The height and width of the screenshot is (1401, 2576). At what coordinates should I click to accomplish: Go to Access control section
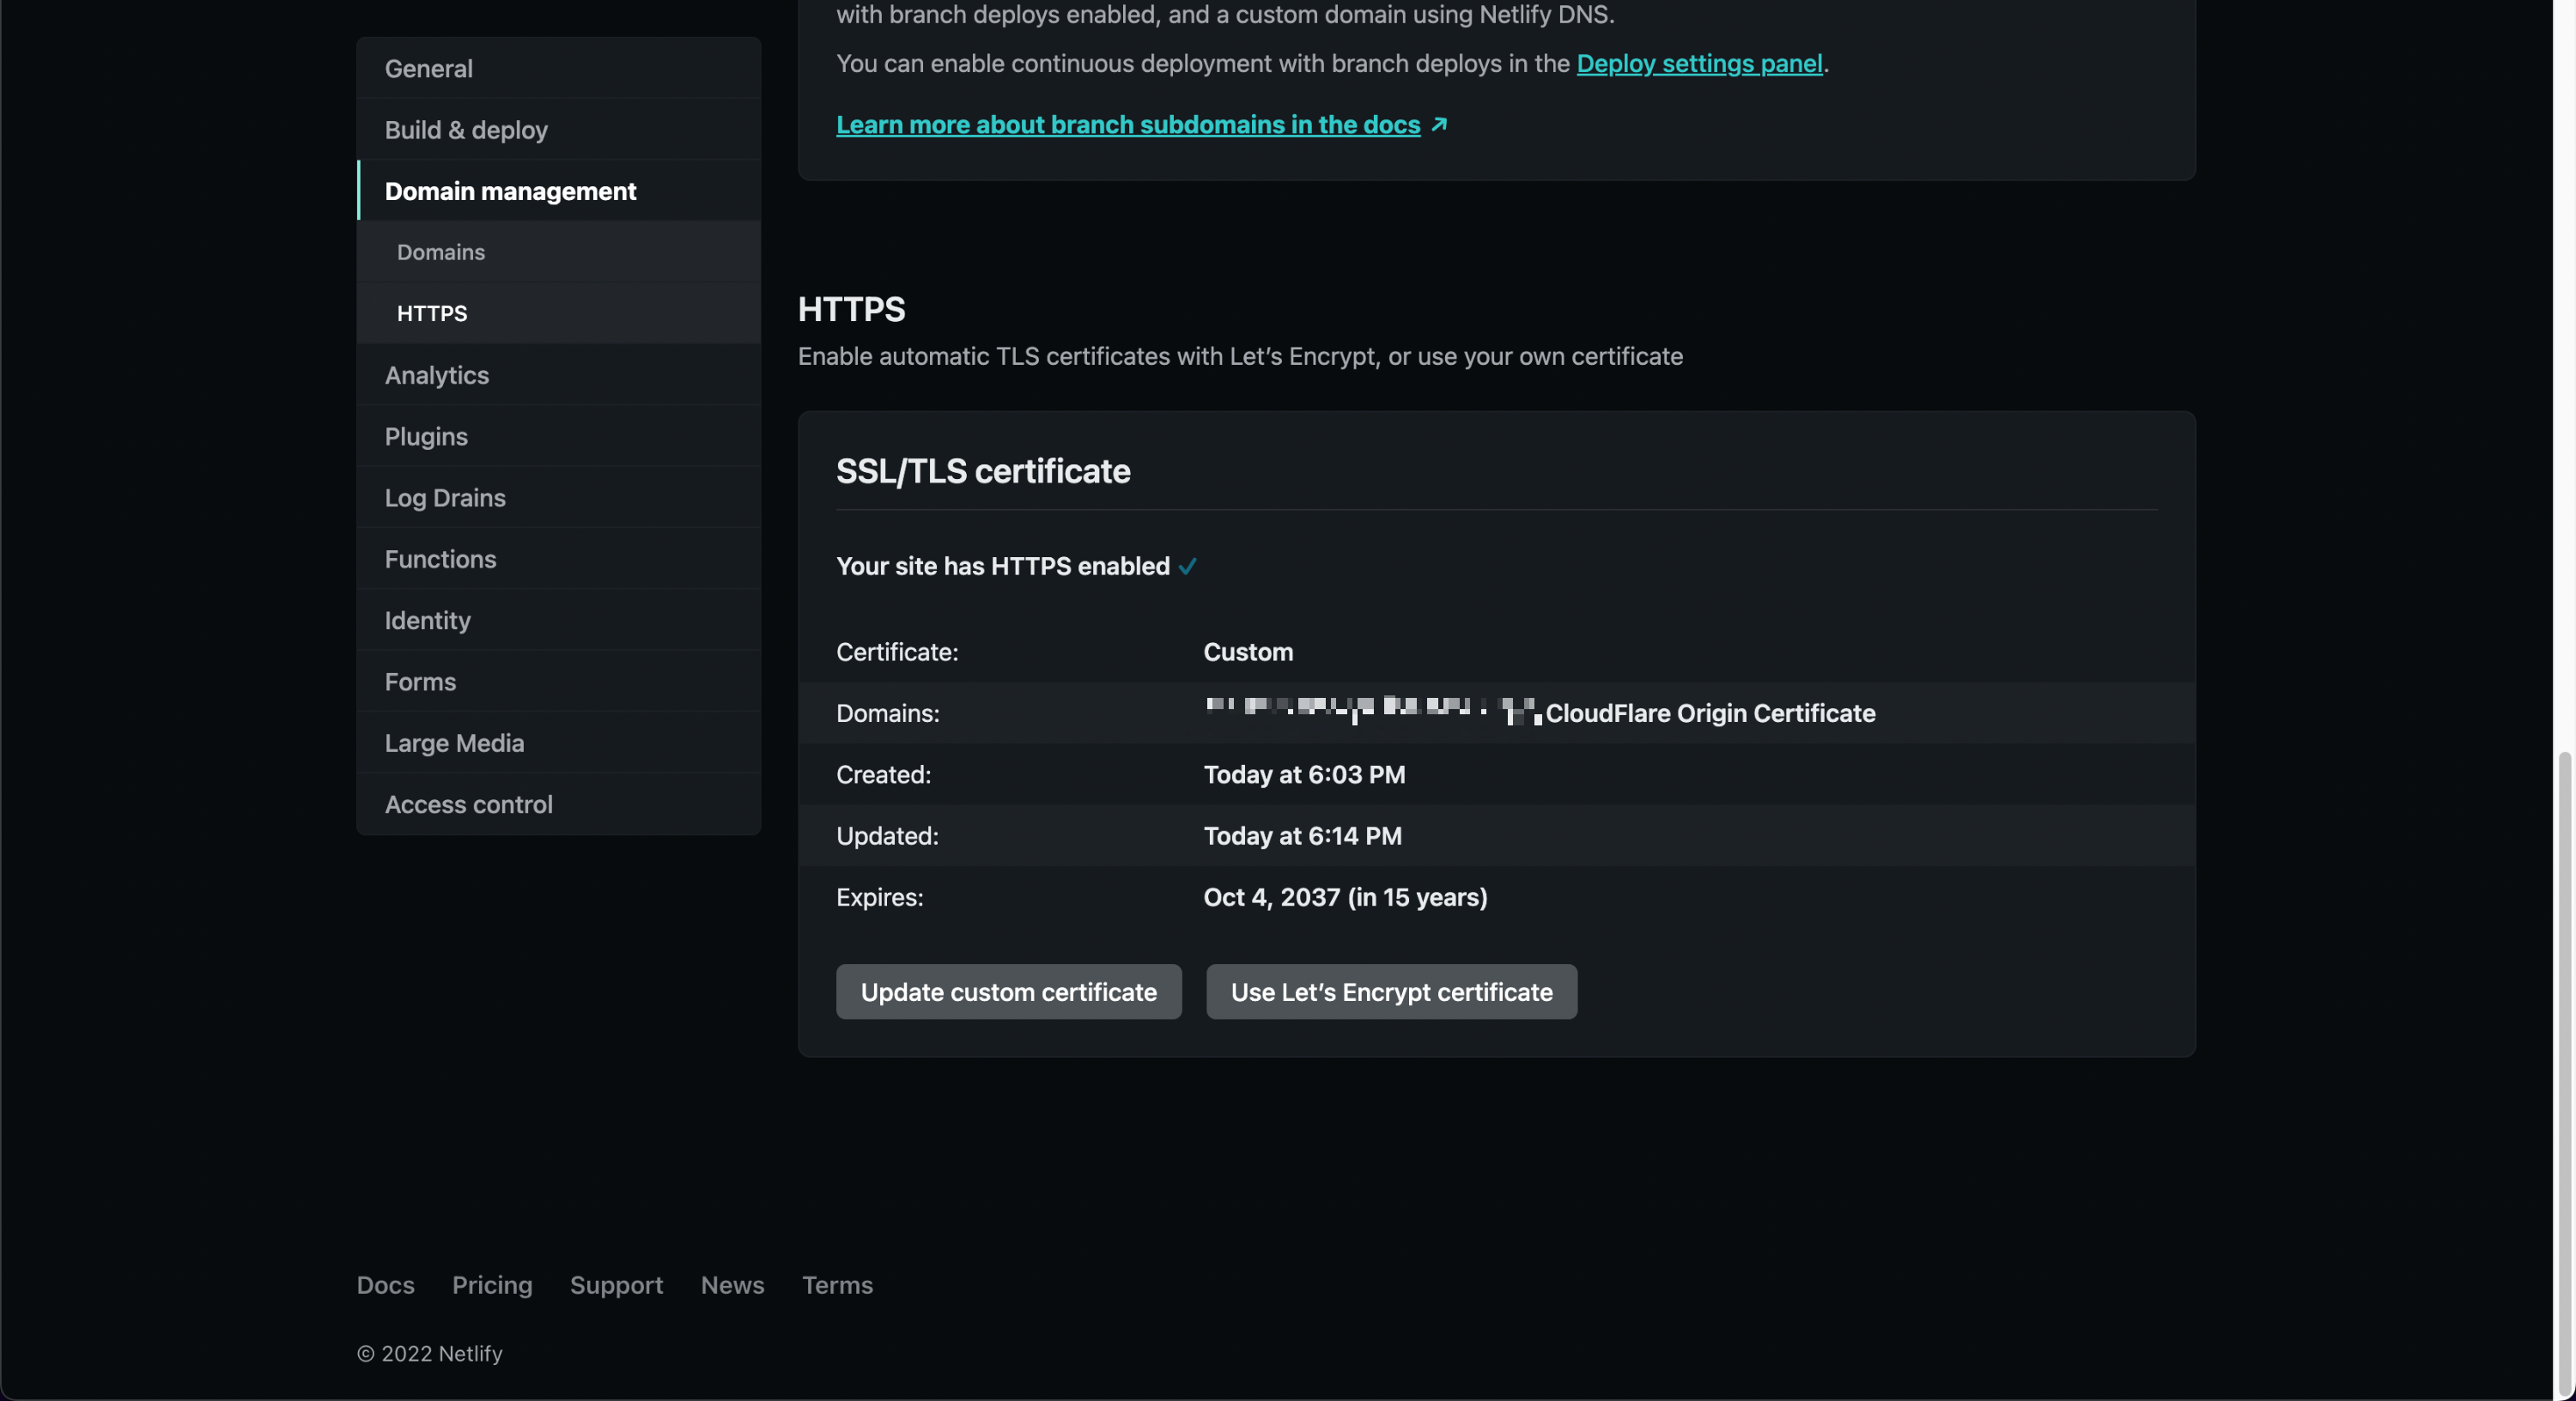468,804
